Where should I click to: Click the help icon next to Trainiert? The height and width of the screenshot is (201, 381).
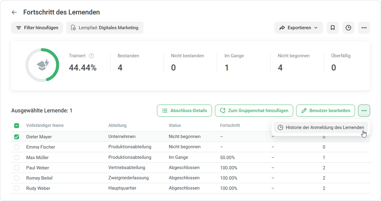91,56
